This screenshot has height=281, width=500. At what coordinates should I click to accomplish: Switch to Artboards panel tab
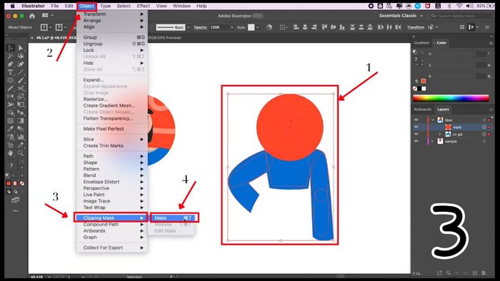click(423, 109)
